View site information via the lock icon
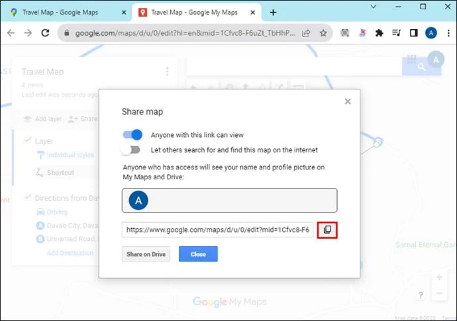Image resolution: width=457 pixels, height=321 pixels. pyautogui.click(x=67, y=33)
